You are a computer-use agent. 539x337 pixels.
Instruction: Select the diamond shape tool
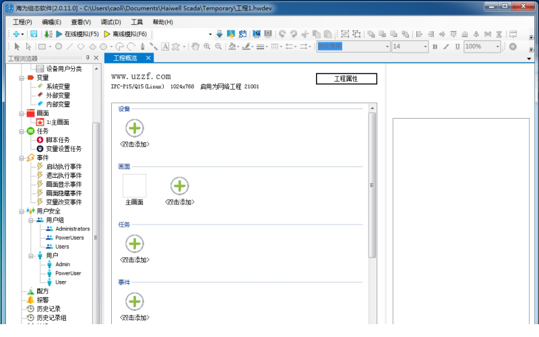pyautogui.click(x=81, y=47)
